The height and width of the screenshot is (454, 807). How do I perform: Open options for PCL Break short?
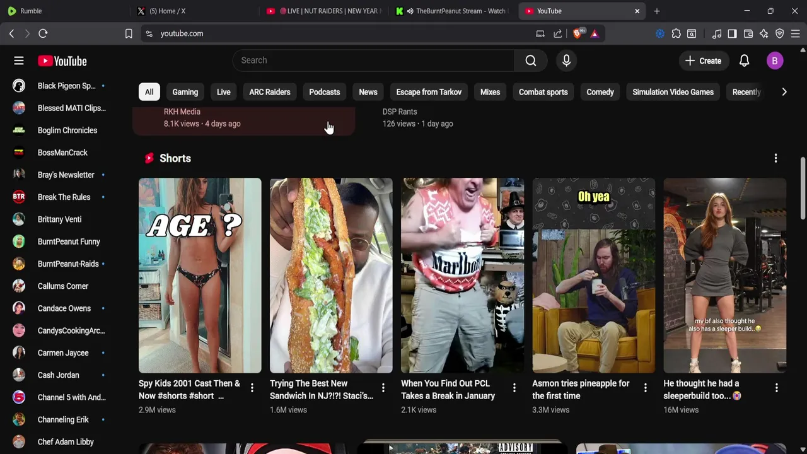(514, 388)
